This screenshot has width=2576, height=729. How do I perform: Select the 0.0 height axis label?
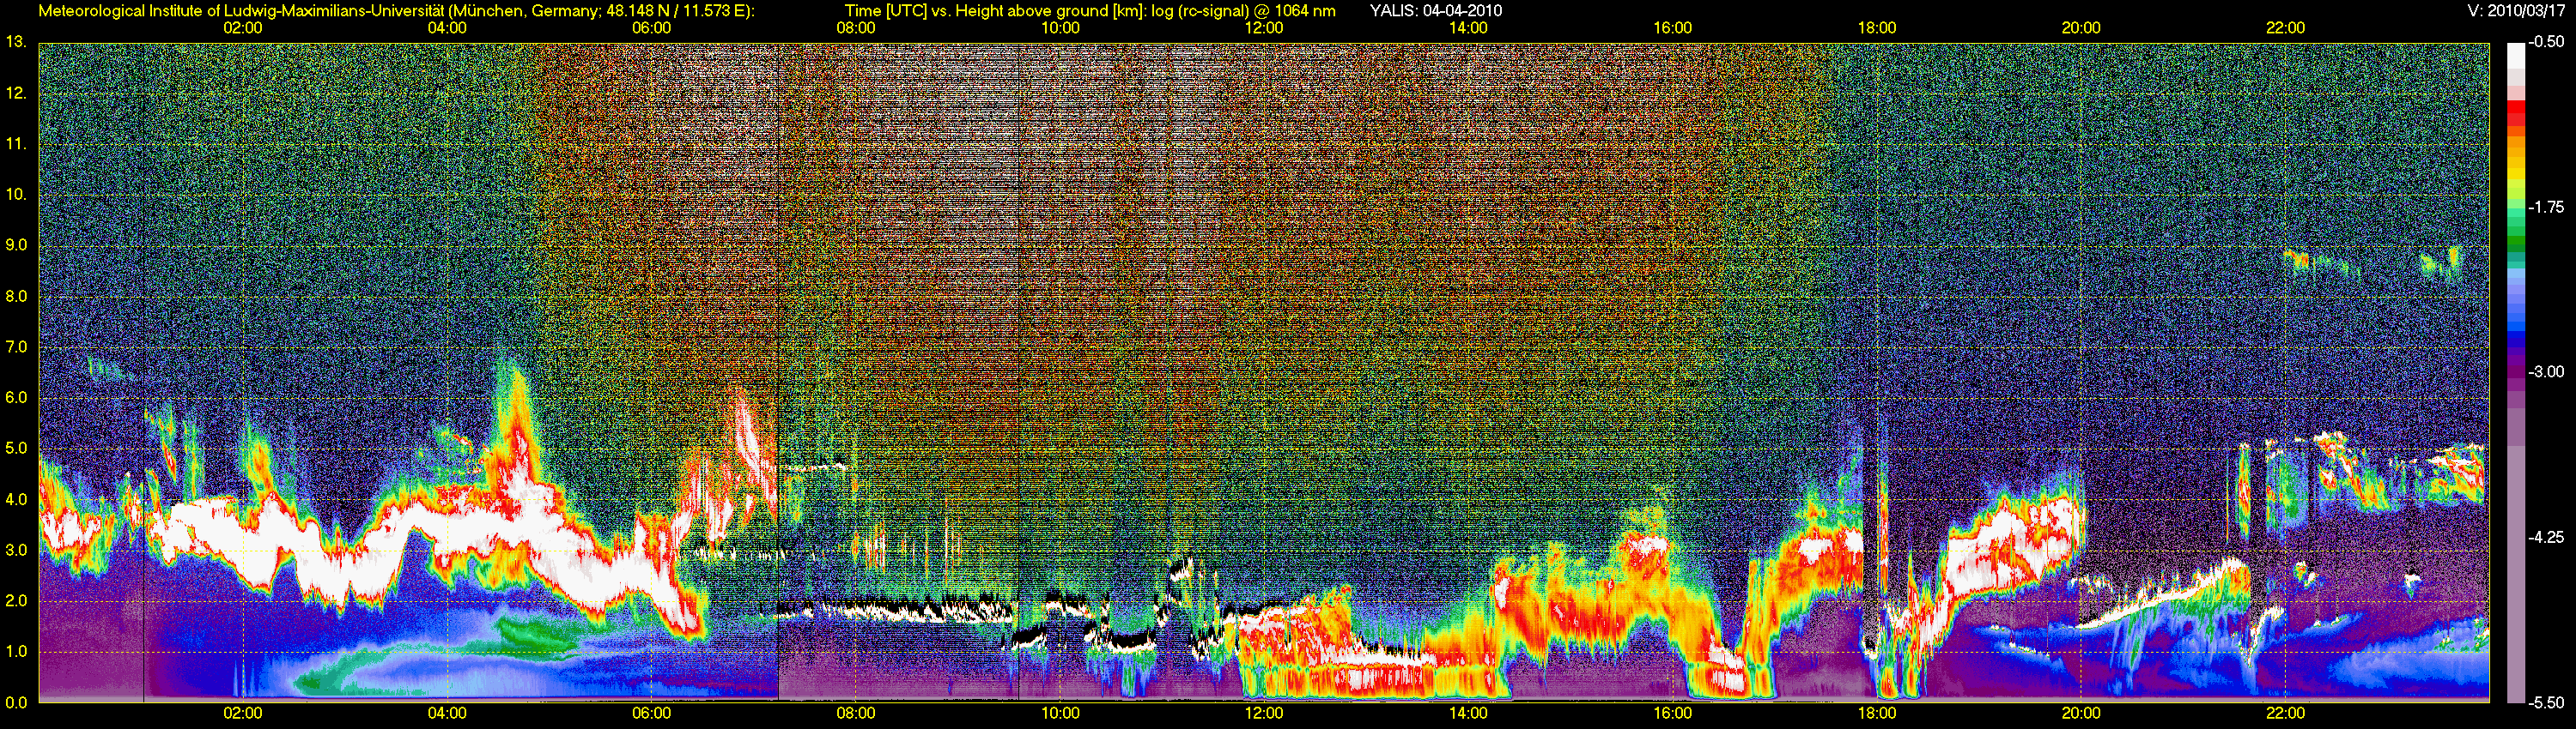click(16, 703)
